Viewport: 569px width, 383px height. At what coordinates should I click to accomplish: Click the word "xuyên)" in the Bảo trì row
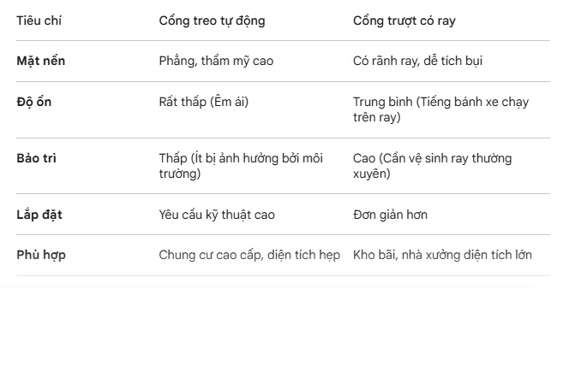click(371, 174)
